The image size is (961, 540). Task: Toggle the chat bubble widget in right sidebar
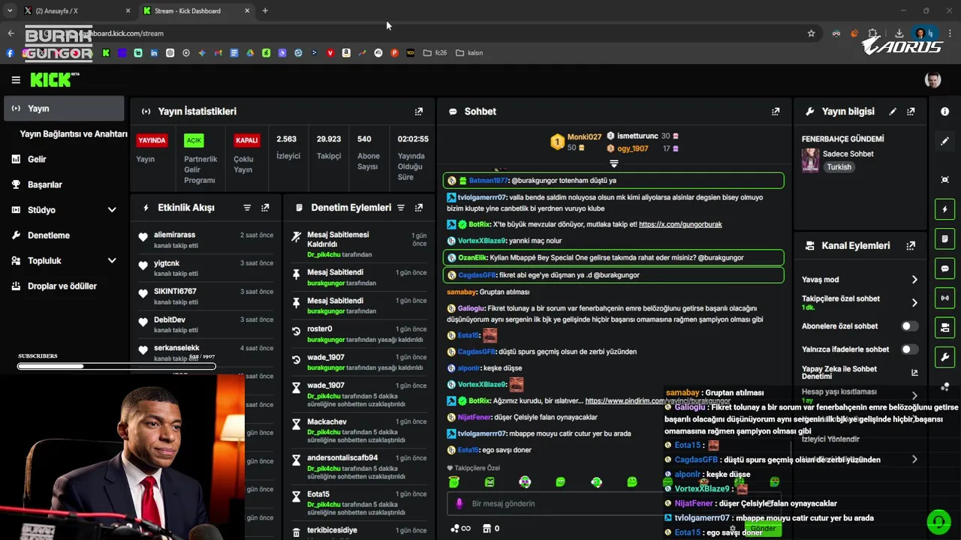pos(944,268)
